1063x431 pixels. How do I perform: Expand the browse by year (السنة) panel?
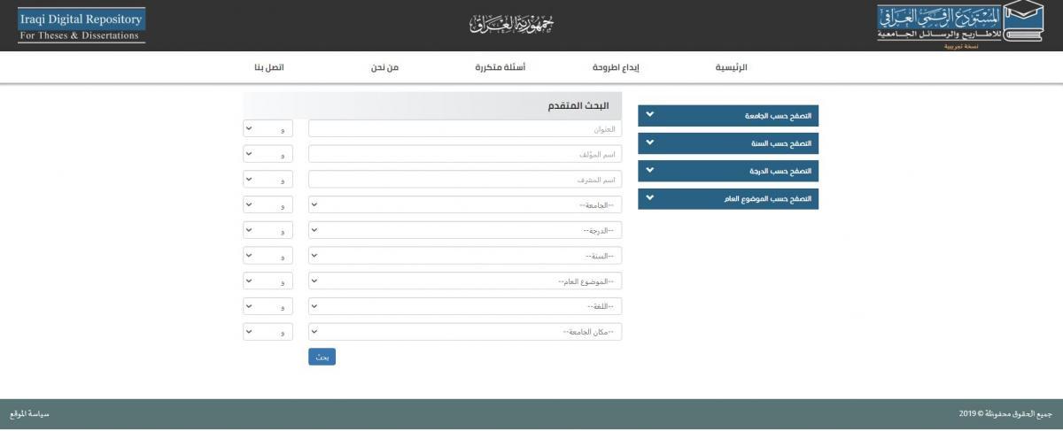tap(727, 142)
